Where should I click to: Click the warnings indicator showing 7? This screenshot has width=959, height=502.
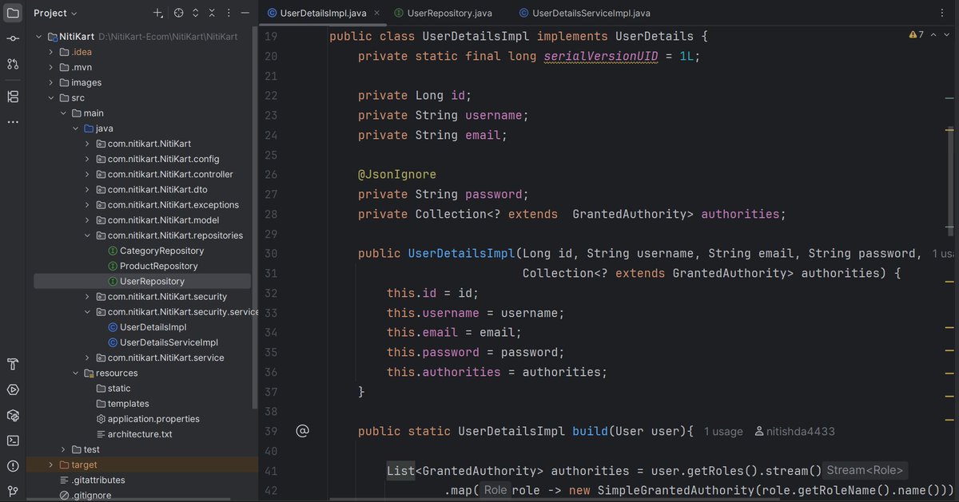[x=916, y=35]
